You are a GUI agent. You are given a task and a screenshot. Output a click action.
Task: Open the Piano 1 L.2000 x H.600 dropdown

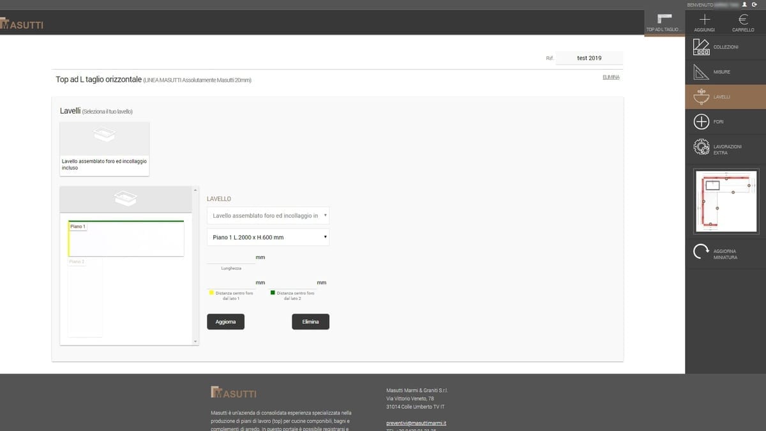pyautogui.click(x=268, y=238)
